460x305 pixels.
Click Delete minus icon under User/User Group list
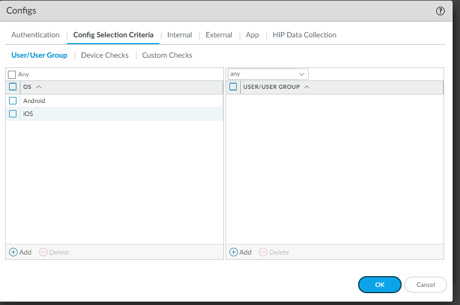point(263,252)
